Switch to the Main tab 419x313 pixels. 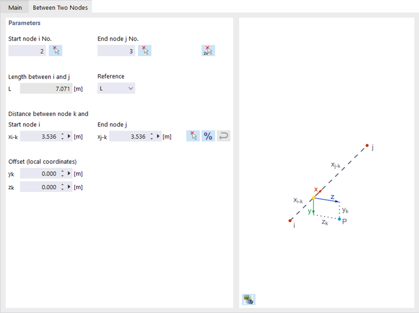15,8
